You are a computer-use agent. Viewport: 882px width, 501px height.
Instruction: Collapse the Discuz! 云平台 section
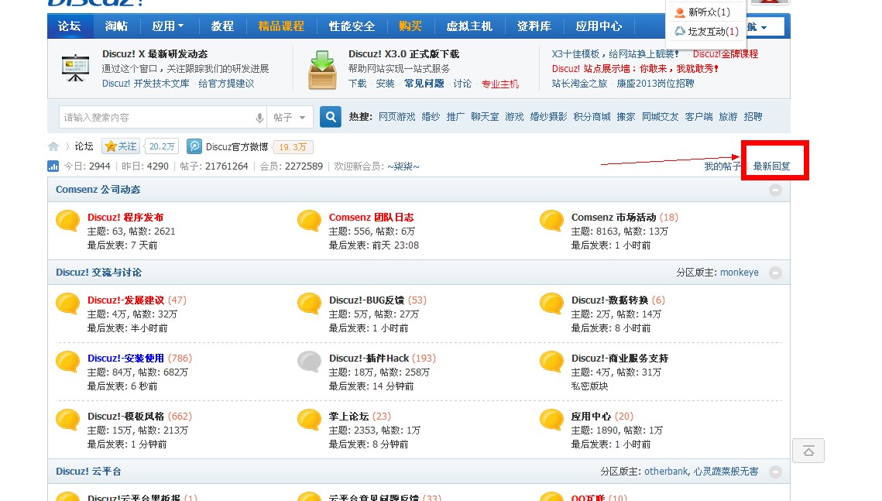click(x=775, y=471)
